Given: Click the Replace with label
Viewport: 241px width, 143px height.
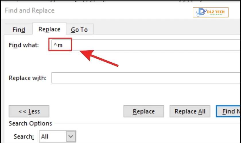Looking at the screenshot, I should click(x=28, y=78).
